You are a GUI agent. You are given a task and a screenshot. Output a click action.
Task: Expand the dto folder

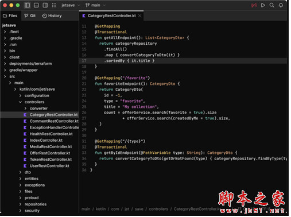tap(20, 172)
